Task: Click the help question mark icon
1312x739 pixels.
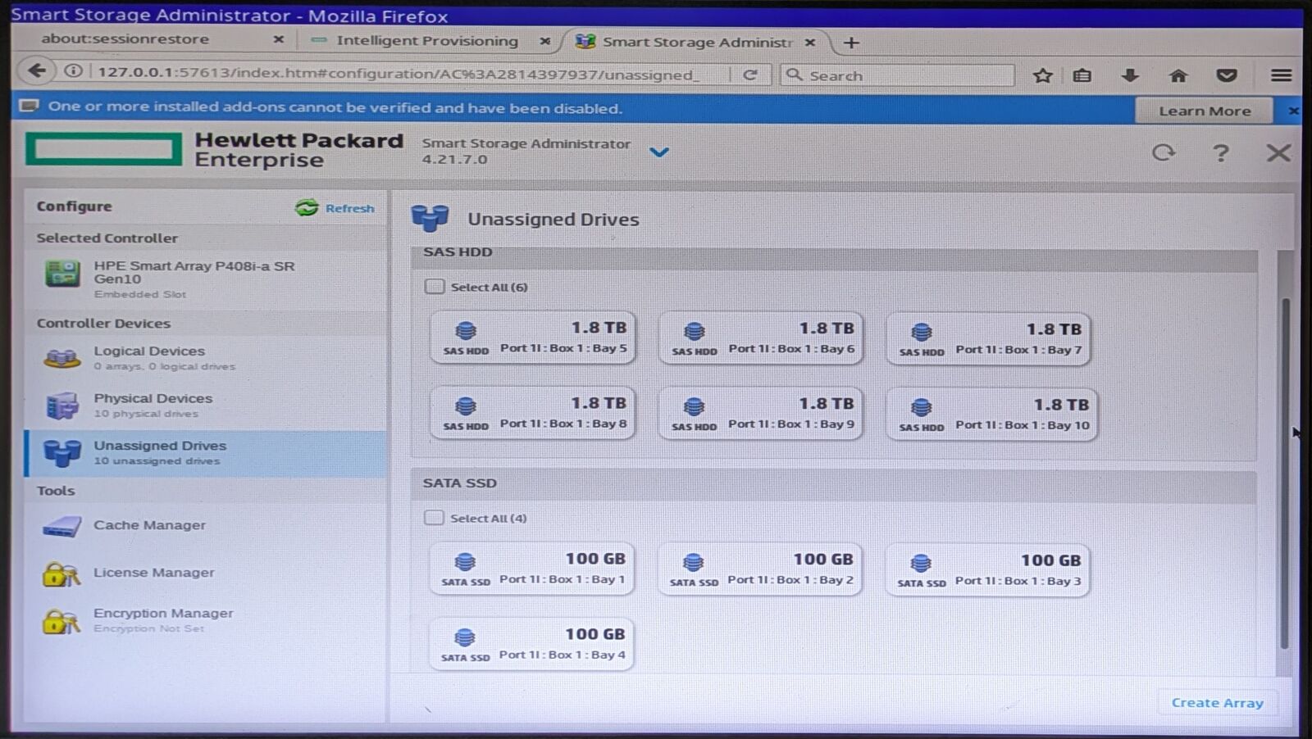Action: coord(1220,153)
